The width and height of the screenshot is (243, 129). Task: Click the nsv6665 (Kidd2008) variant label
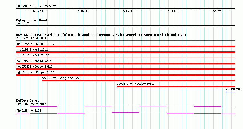point(31,38)
